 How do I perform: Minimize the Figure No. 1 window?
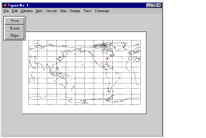(x=148, y=5)
